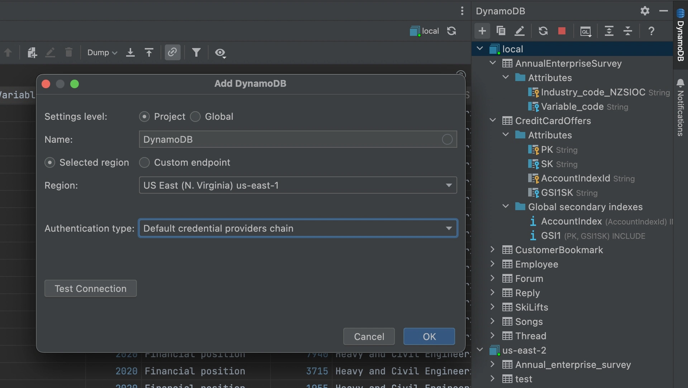This screenshot has height=388, width=688.
Task: Expand the Forum table node
Action: pos(493,278)
